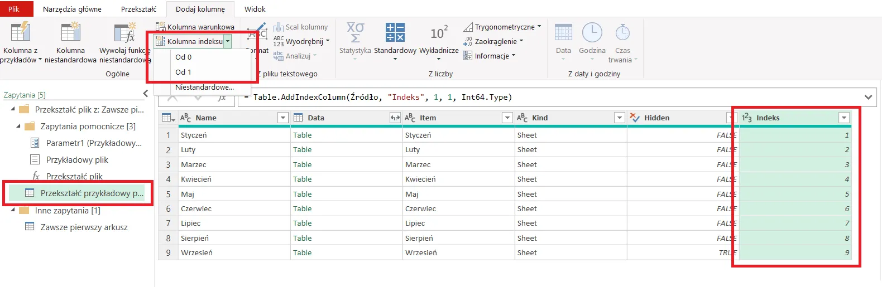Image resolution: width=882 pixels, height=287 pixels.
Task: Select Niestandardowe... menu option
Action: pyautogui.click(x=204, y=87)
